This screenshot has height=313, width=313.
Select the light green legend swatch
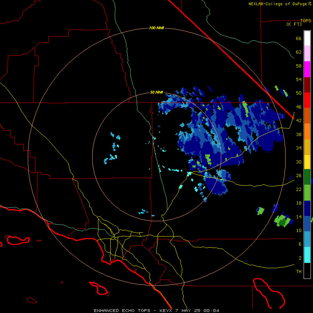(307, 193)
